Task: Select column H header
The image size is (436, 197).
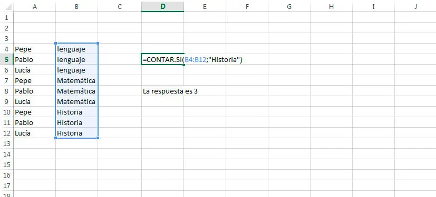Action: pyautogui.click(x=331, y=7)
